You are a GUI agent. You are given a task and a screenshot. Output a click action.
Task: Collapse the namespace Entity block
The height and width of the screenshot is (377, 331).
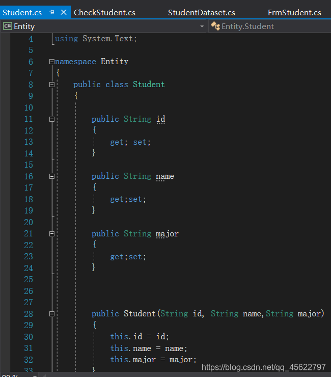[x=51, y=62]
